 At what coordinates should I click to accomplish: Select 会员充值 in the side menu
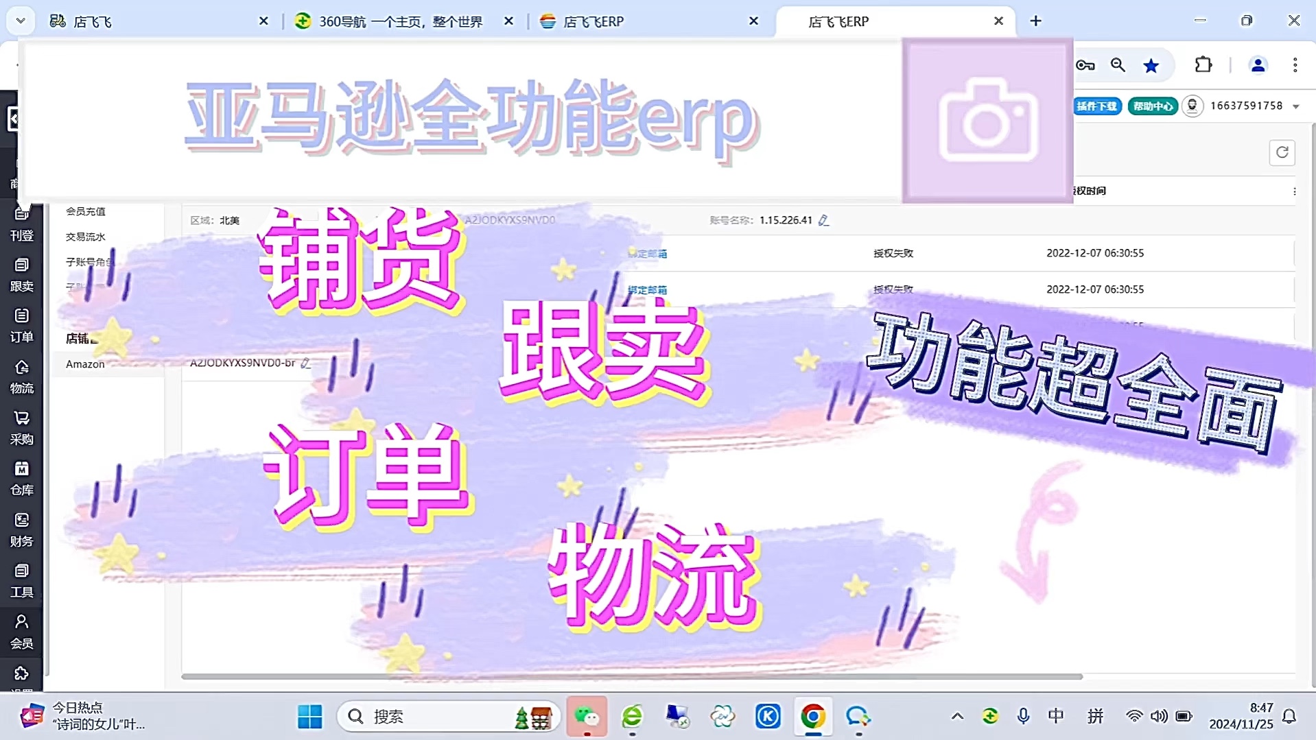point(86,211)
